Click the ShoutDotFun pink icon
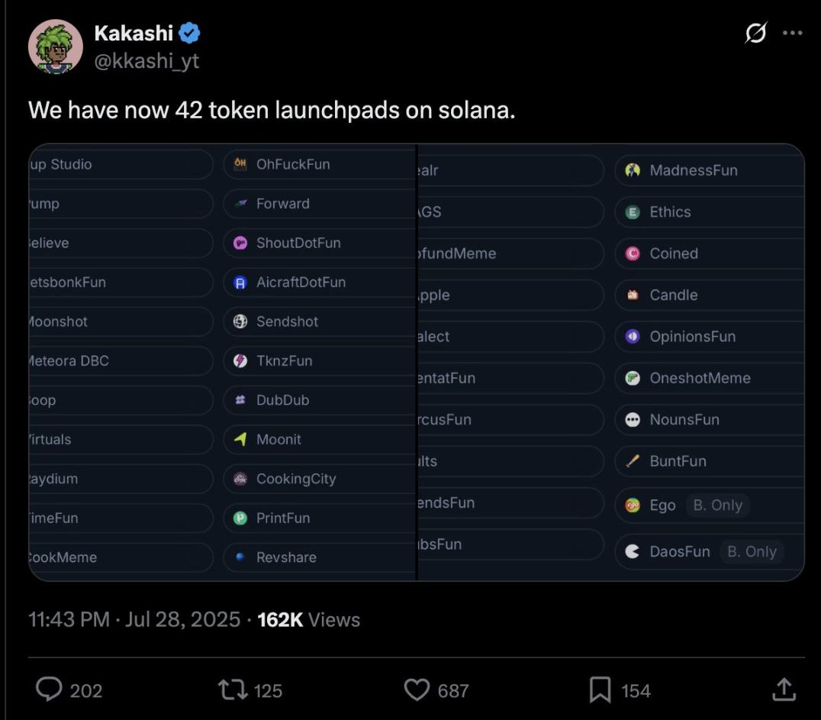Viewport: 821px width, 720px height. point(240,243)
